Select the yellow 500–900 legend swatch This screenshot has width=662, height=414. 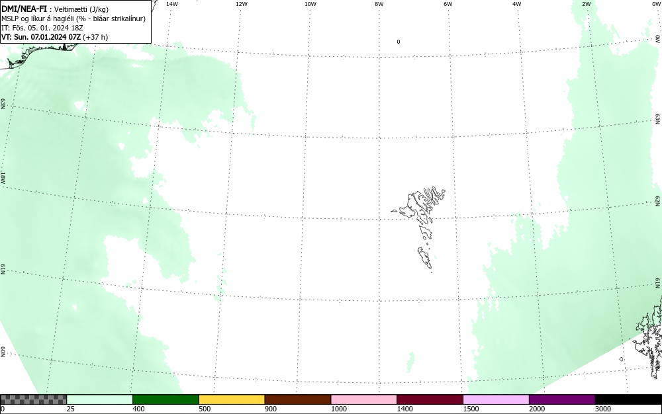point(232,399)
